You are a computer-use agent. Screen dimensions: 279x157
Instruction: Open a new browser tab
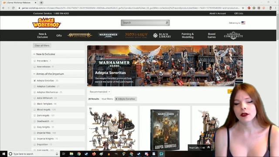click(41, 3)
